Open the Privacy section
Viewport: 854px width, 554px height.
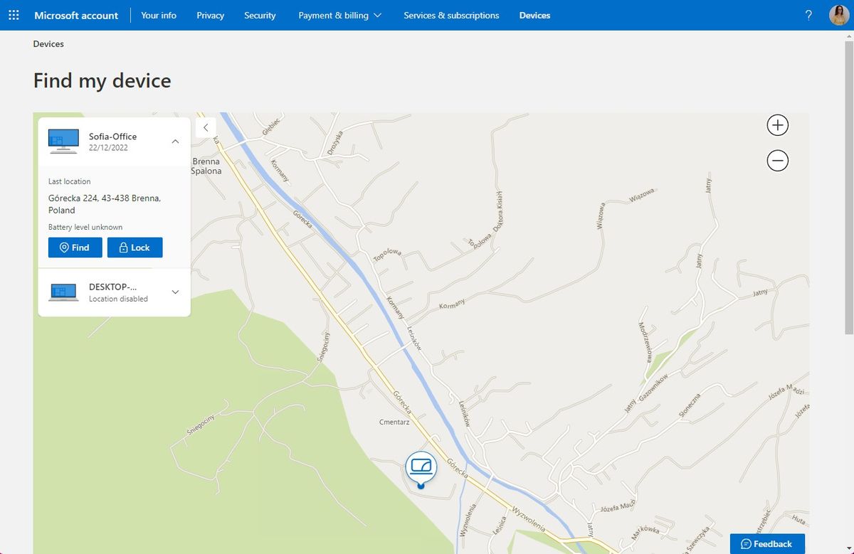[210, 15]
